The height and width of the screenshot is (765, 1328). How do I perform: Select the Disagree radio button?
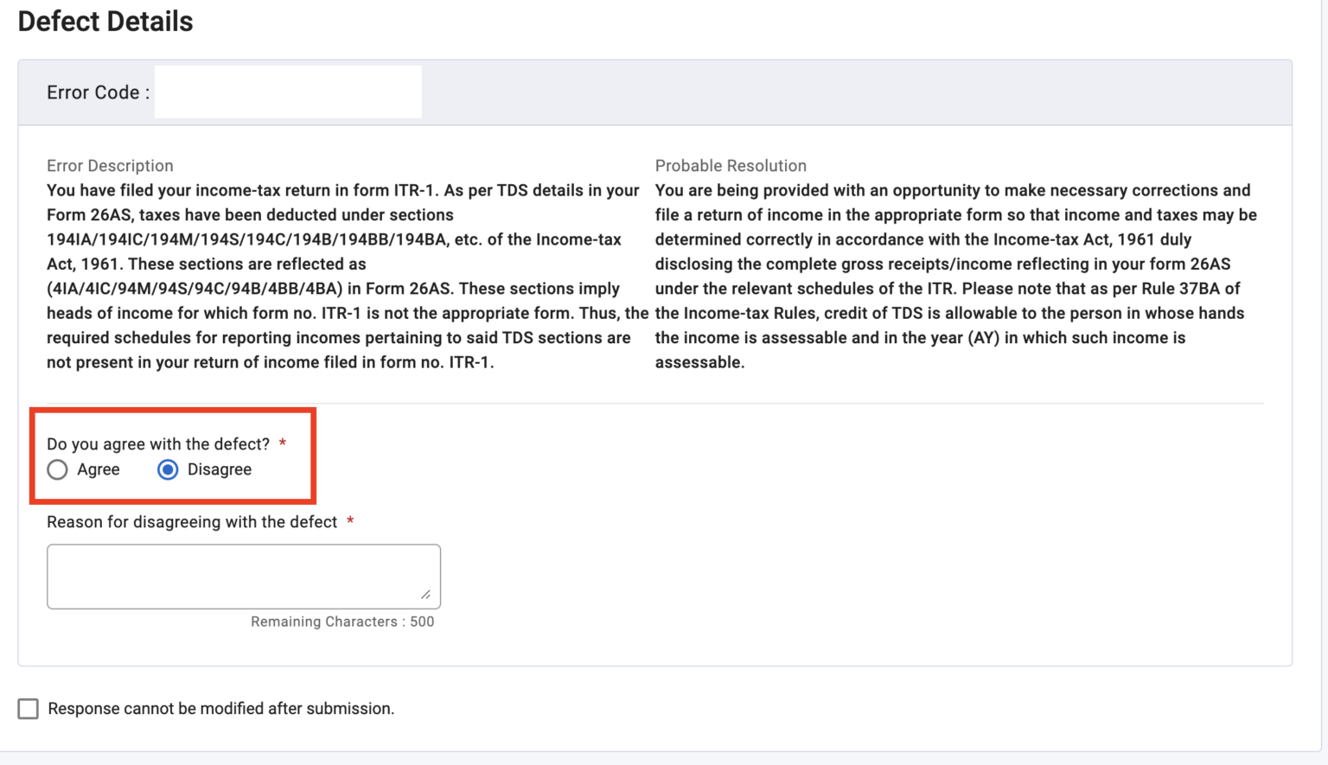(167, 469)
